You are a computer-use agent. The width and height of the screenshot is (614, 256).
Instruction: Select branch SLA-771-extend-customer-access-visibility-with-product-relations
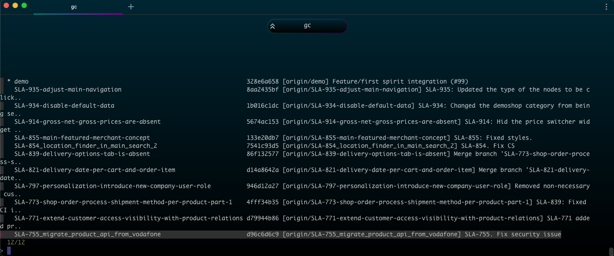click(x=129, y=218)
